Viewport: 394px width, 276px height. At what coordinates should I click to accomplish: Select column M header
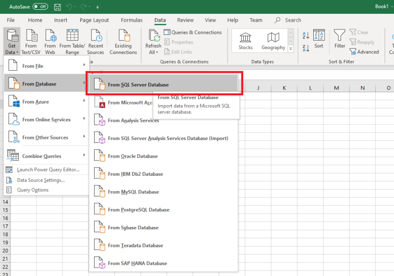tap(336, 88)
